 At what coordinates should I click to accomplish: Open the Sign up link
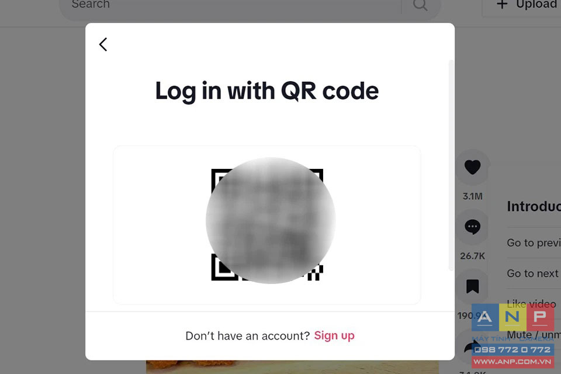click(x=334, y=335)
